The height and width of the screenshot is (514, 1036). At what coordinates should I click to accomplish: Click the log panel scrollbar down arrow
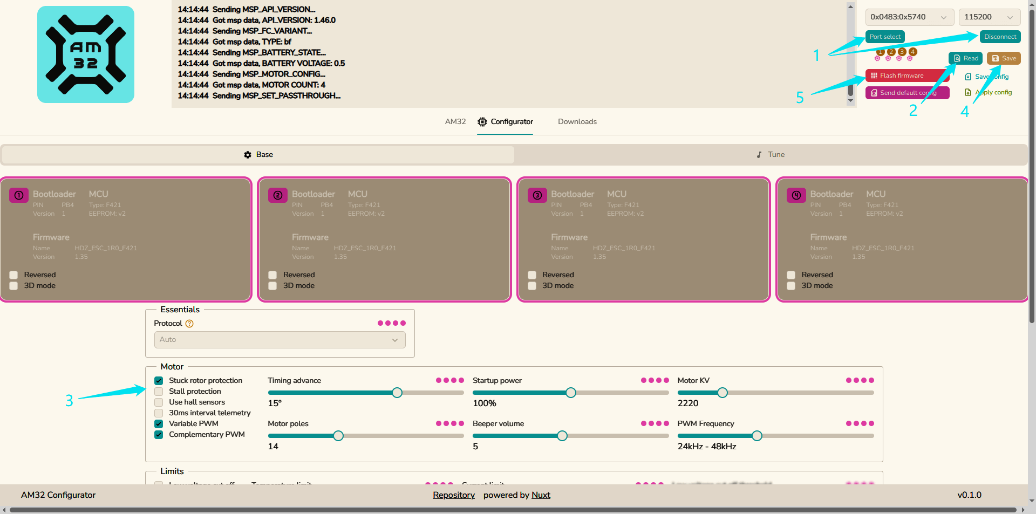point(850,100)
